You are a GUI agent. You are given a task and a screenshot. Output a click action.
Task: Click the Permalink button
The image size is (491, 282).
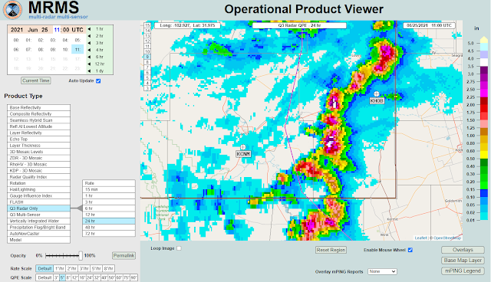coord(124,255)
